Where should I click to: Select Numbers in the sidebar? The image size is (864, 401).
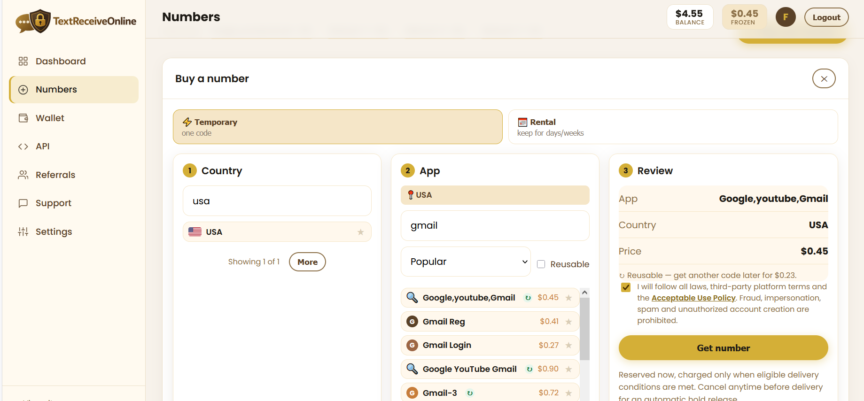coord(74,90)
